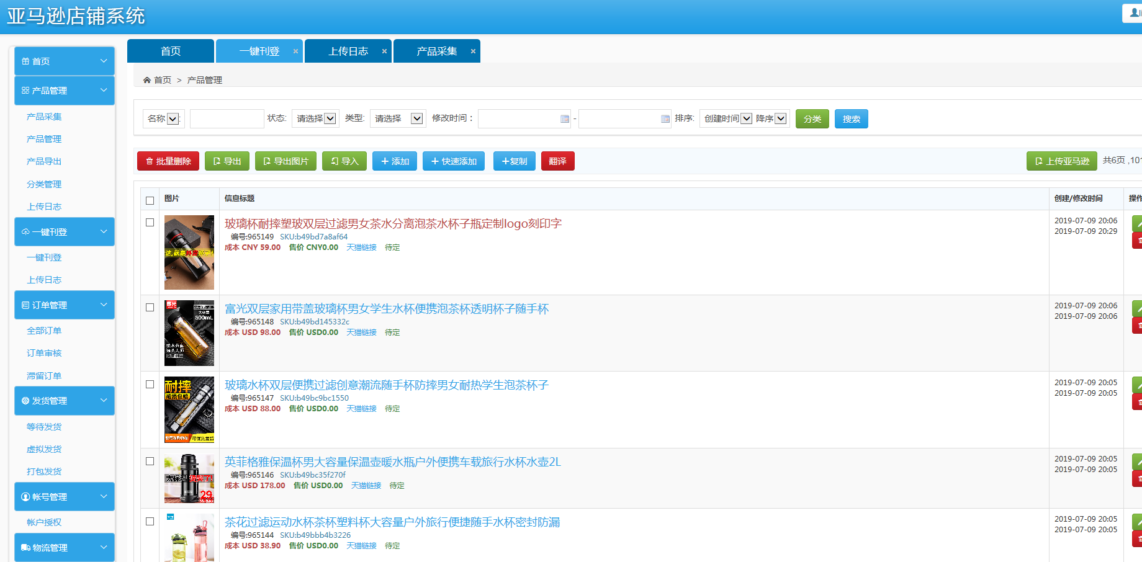Close the 产品采集 tab
Image resolution: width=1142 pixels, height=562 pixels.
pos(473,51)
